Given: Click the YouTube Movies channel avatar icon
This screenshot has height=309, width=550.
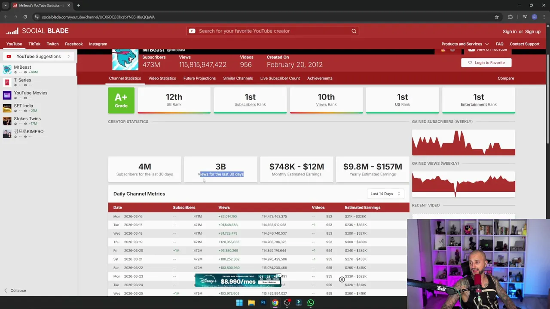Looking at the screenshot, I should tap(7, 95).
